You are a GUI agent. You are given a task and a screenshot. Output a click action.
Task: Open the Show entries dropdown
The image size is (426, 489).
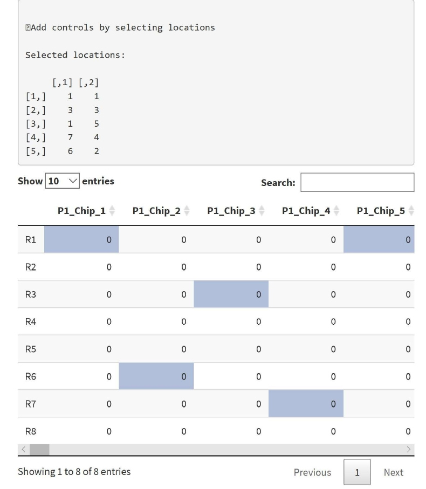63,181
